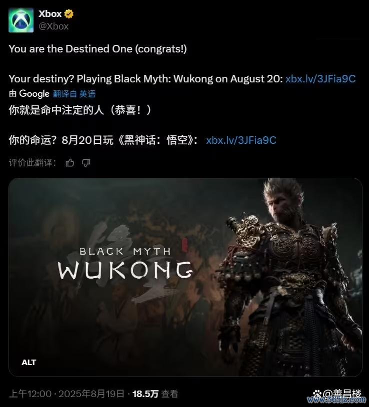The image size is (369, 407).
Task: Open the Black Myth Wukong promotional image
Action: click(185, 277)
